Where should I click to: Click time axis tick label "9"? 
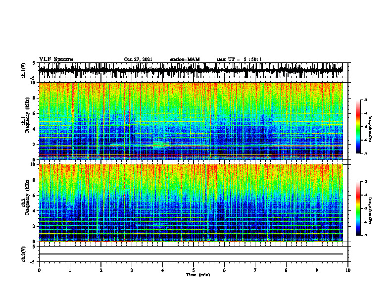pos(317,270)
